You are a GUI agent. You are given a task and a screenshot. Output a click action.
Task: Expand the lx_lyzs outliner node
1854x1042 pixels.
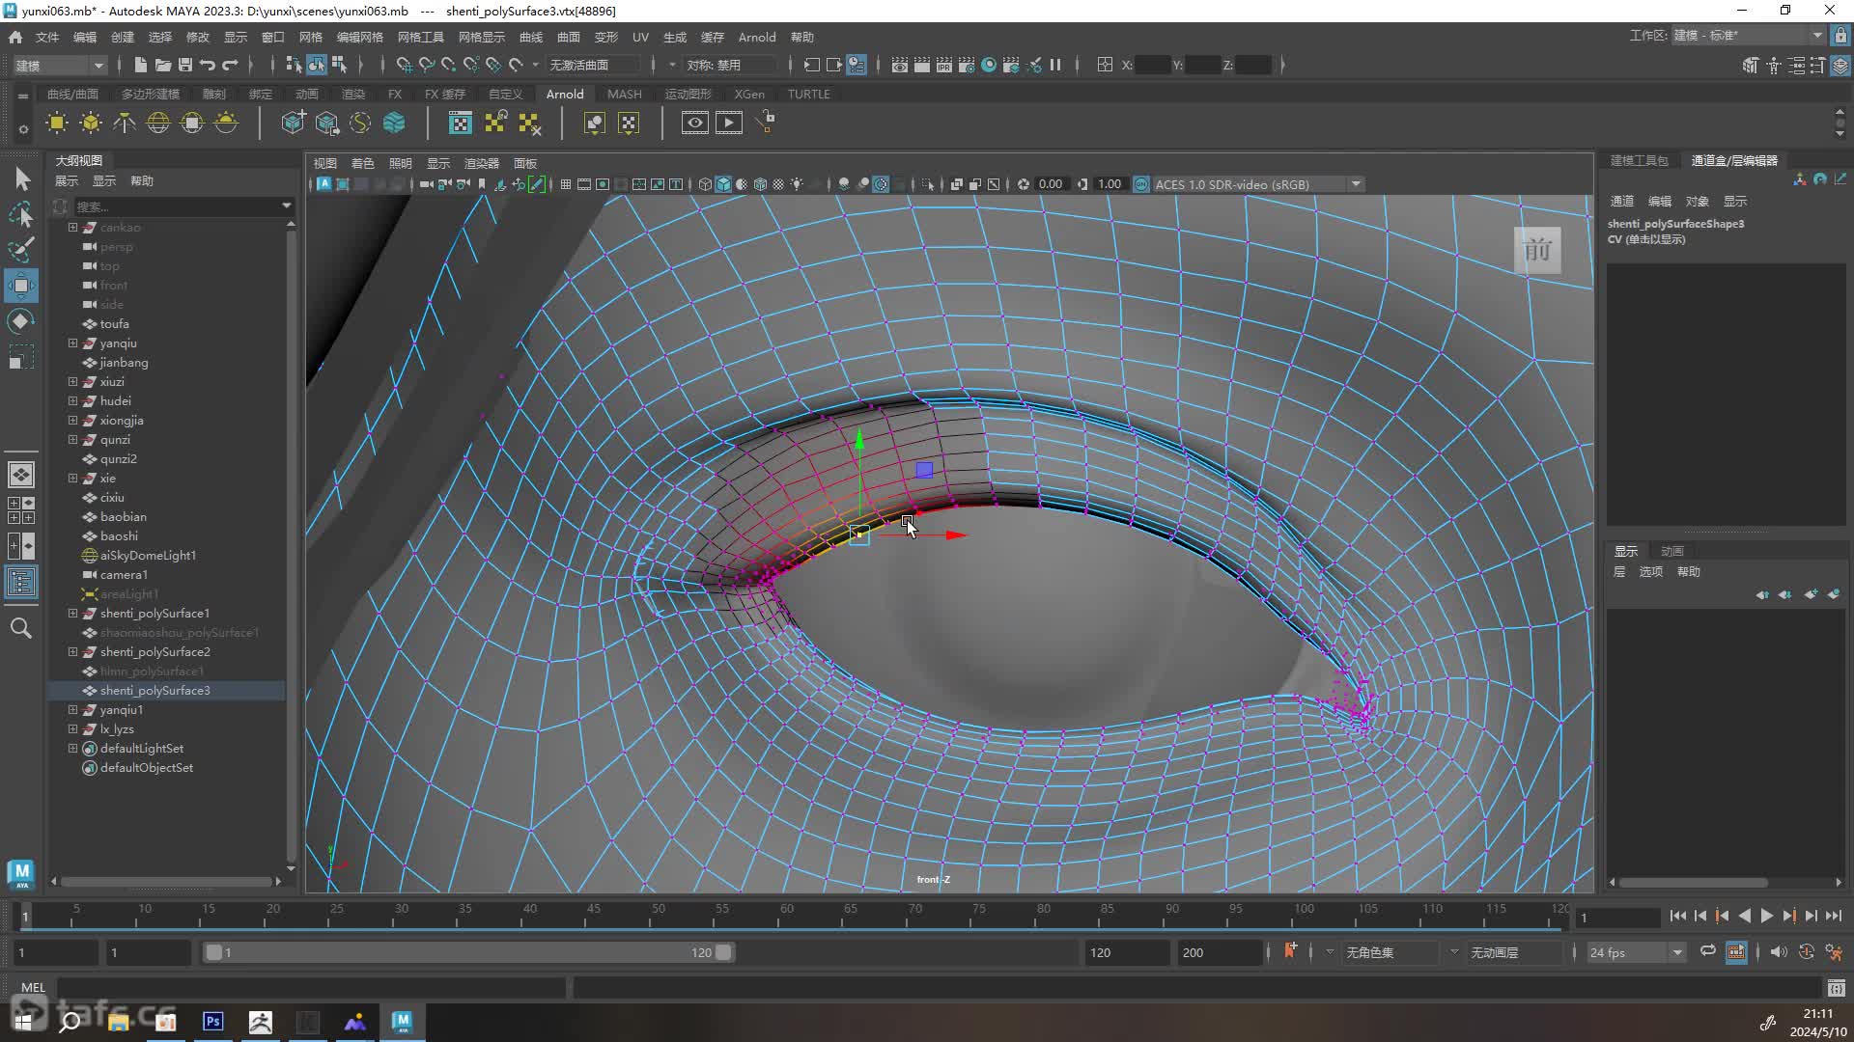(x=72, y=729)
